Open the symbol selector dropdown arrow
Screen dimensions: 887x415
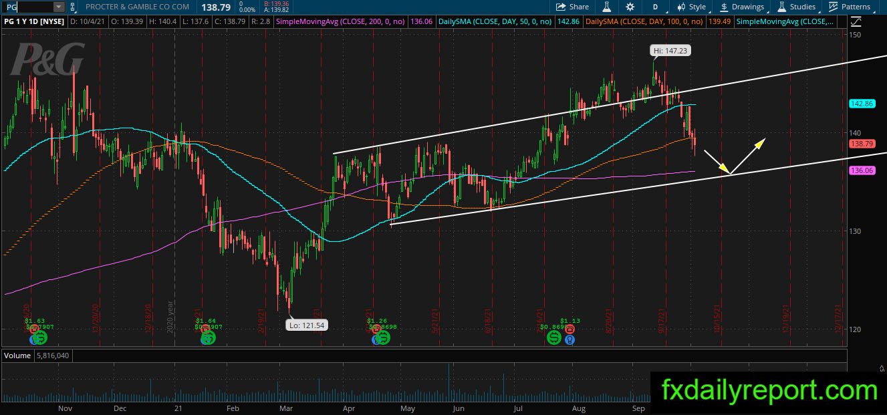click(x=59, y=7)
